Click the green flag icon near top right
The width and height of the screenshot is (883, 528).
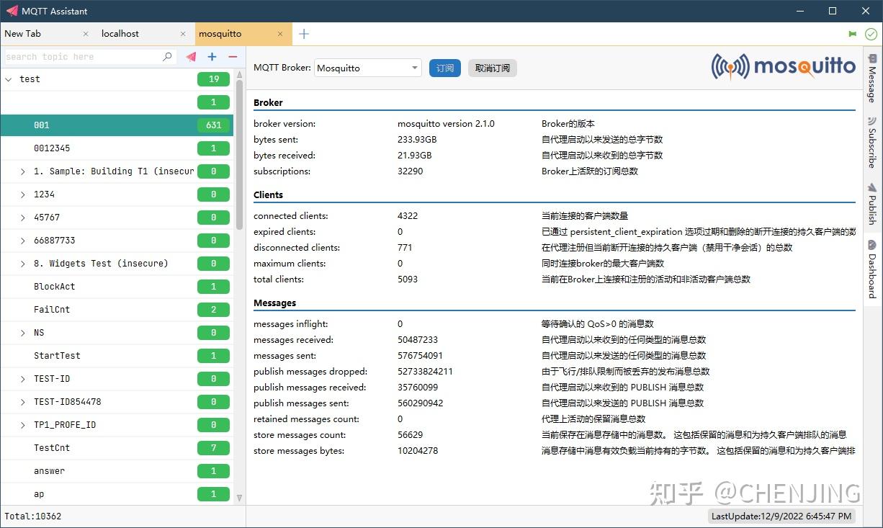point(852,33)
